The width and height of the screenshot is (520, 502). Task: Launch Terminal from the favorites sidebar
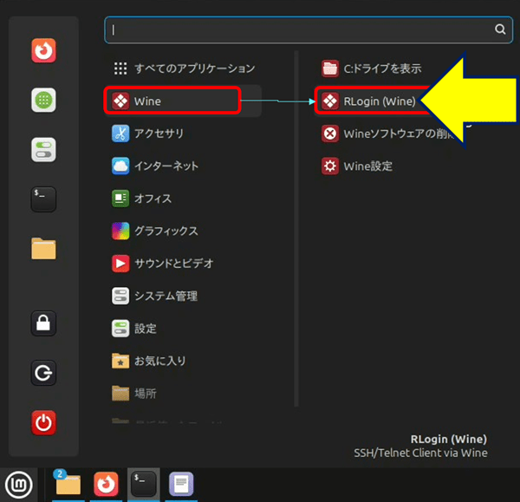[43, 199]
